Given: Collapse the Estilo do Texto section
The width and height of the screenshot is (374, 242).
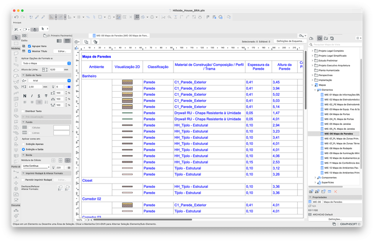Looking at the screenshot, I should pyautogui.click(x=23, y=75).
